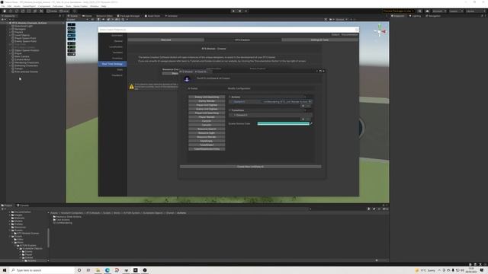The image size is (488, 274).
Task: Click the Task View taskbar icon
Action: click(88, 270)
